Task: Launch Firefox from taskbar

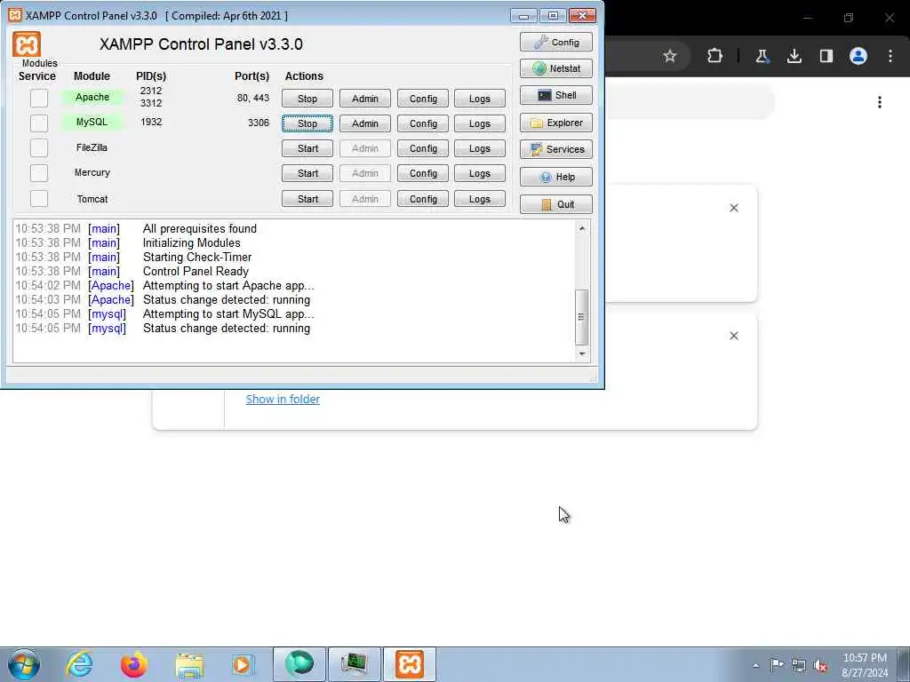Action: (133, 664)
